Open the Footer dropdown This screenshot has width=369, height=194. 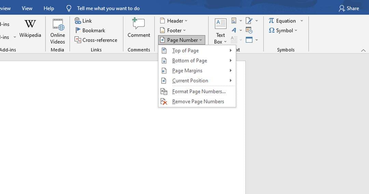click(x=173, y=30)
